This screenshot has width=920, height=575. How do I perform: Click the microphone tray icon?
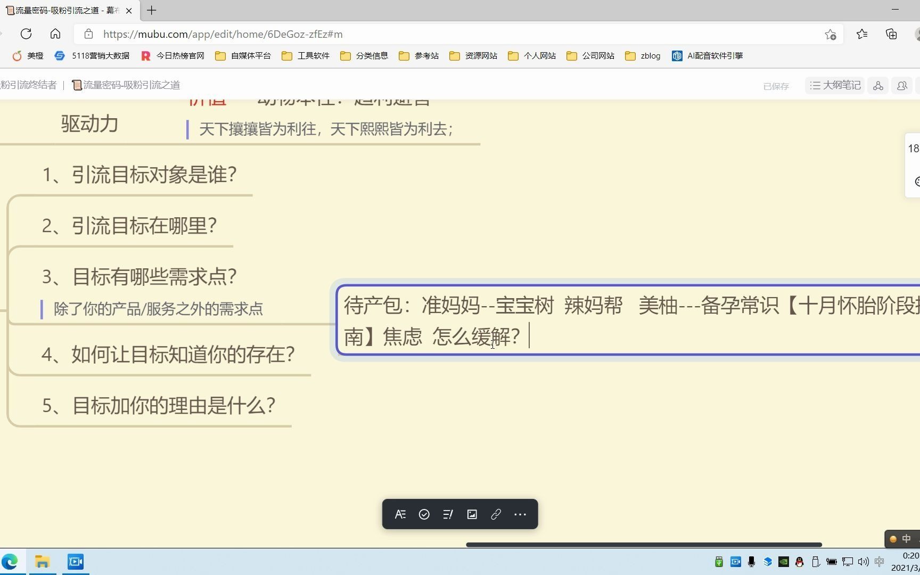[x=751, y=562]
